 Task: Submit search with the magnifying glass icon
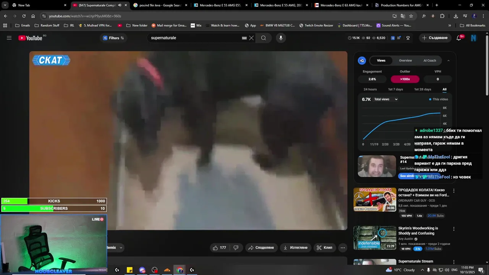coord(264,38)
